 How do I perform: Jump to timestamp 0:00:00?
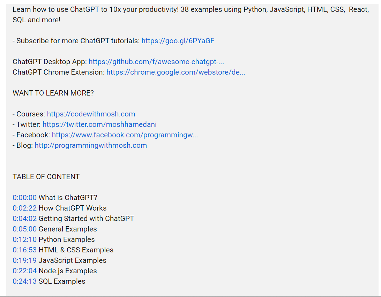coord(24,198)
